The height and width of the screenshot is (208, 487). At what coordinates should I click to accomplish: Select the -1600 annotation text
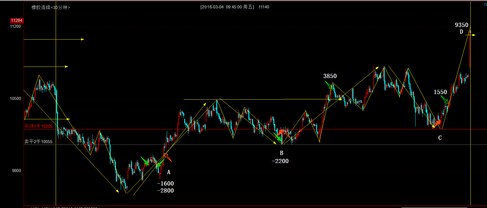[x=165, y=184]
